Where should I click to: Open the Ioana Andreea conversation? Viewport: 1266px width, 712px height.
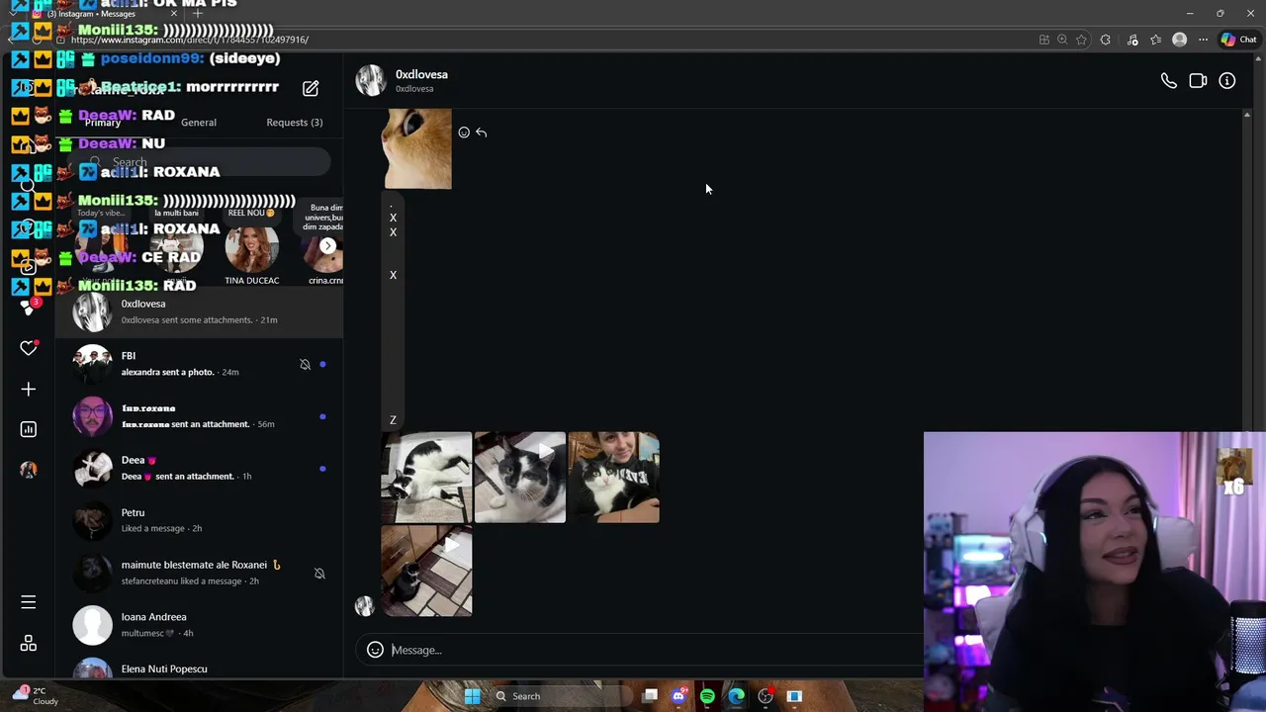(199, 625)
